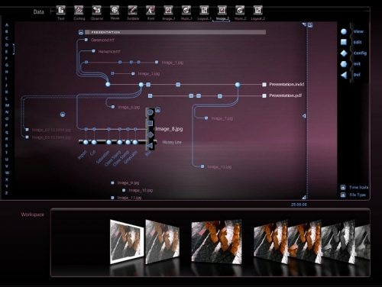This screenshot has height=287, width=382.
Task: Click the Edit square in the right panel
Action: [x=344, y=42]
